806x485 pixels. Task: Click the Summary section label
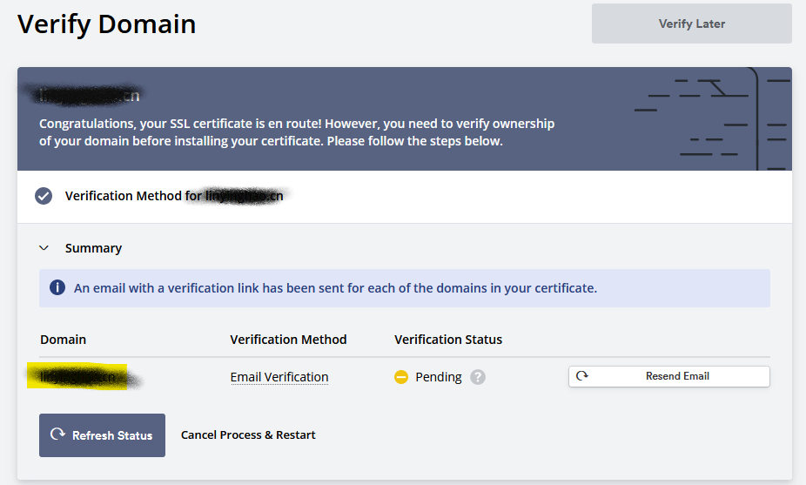(93, 248)
